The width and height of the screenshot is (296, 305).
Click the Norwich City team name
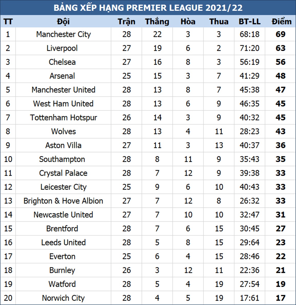[x=63, y=298]
